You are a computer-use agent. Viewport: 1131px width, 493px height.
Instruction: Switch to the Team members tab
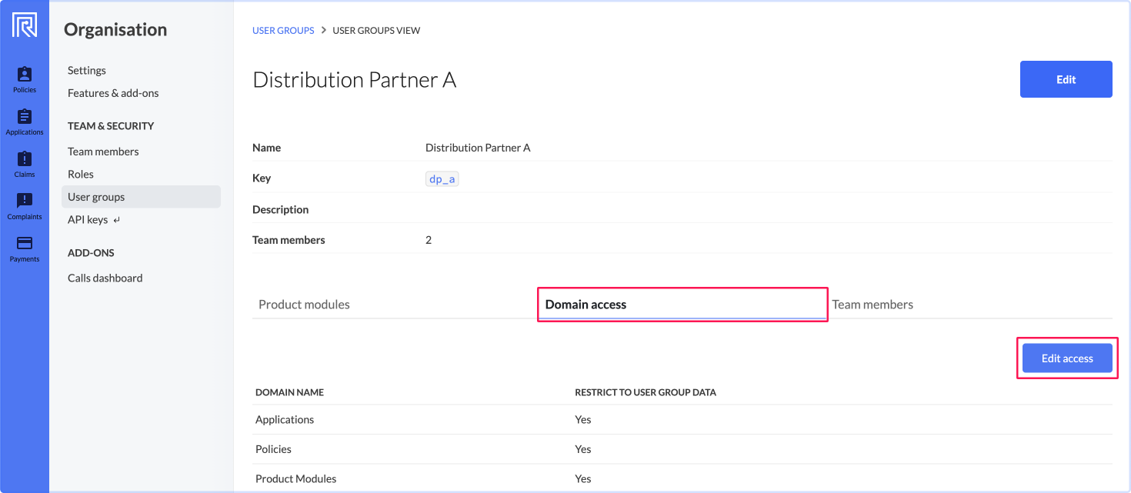point(872,305)
